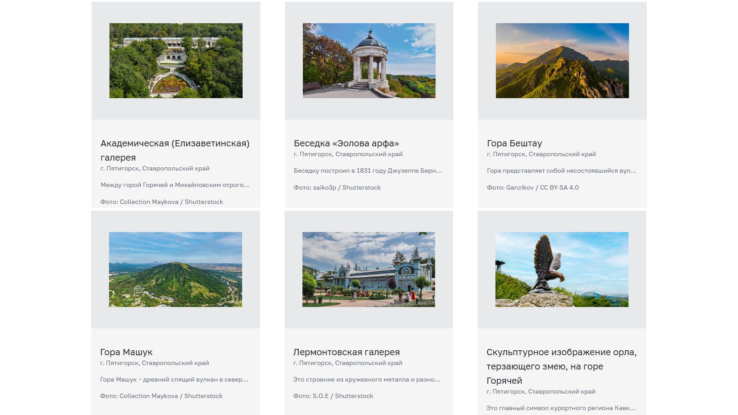Click the Collection Maykova / Shutterstock credit
The height and width of the screenshot is (415, 738).
(x=162, y=202)
